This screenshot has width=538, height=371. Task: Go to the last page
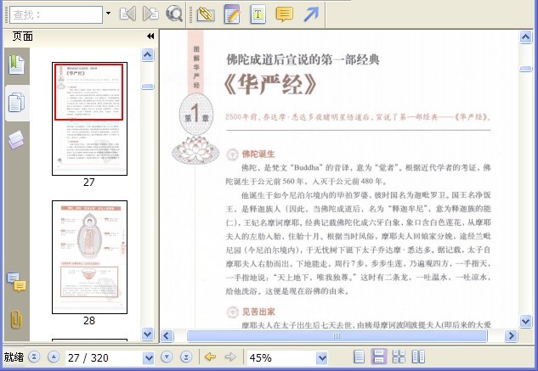[x=186, y=357]
